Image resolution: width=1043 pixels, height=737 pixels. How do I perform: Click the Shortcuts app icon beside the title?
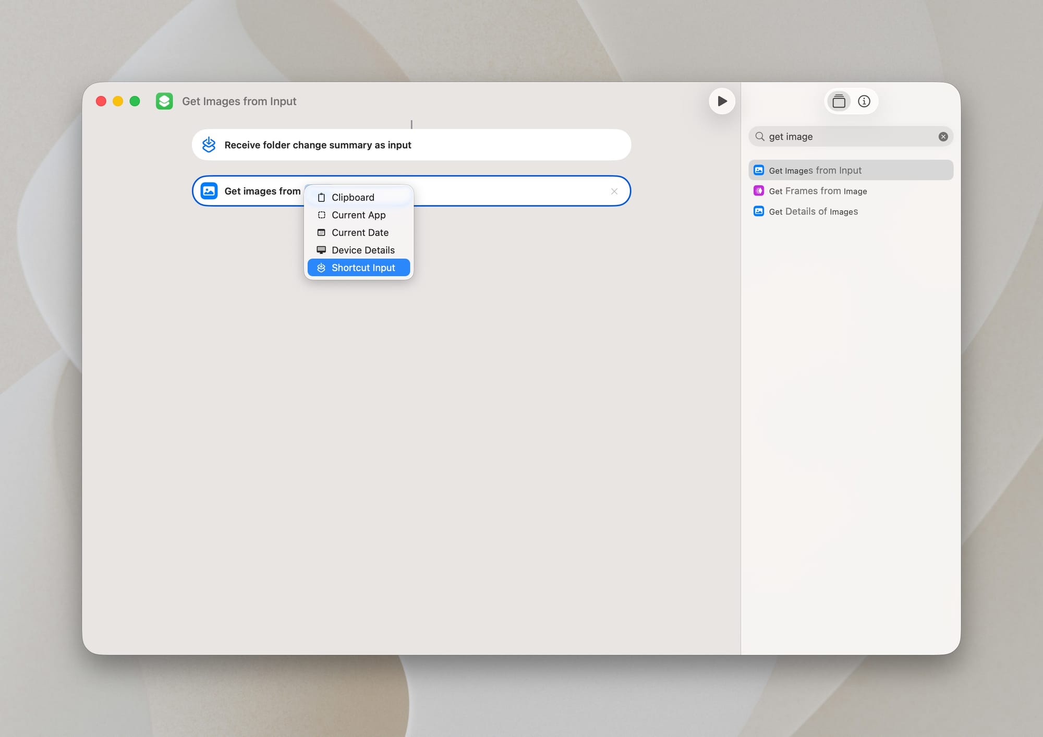(x=164, y=101)
